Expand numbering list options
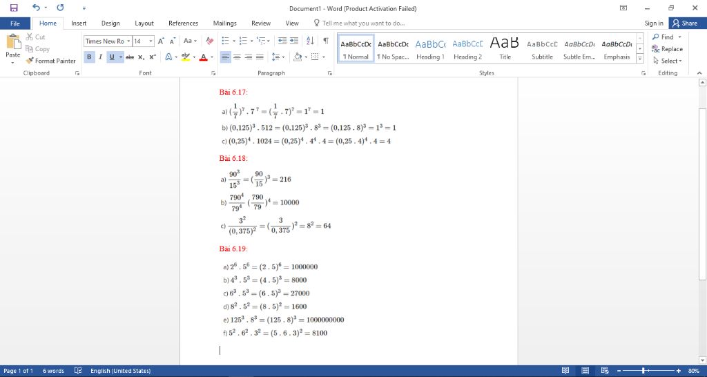 tap(251, 41)
